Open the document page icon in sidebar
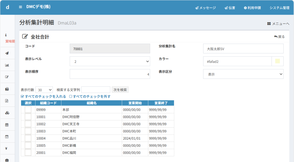This screenshot has width=294, height=162. 7,101
